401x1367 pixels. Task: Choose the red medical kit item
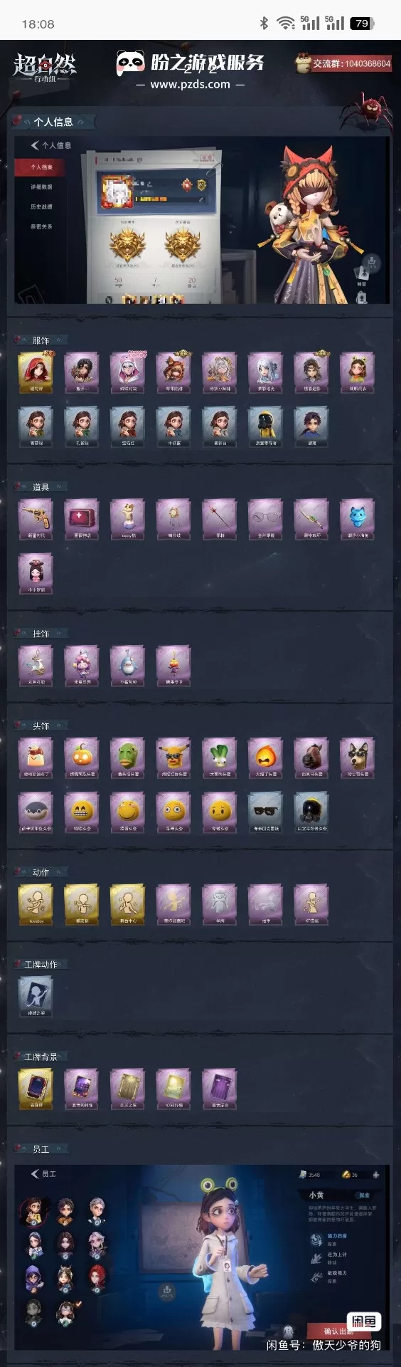click(82, 518)
